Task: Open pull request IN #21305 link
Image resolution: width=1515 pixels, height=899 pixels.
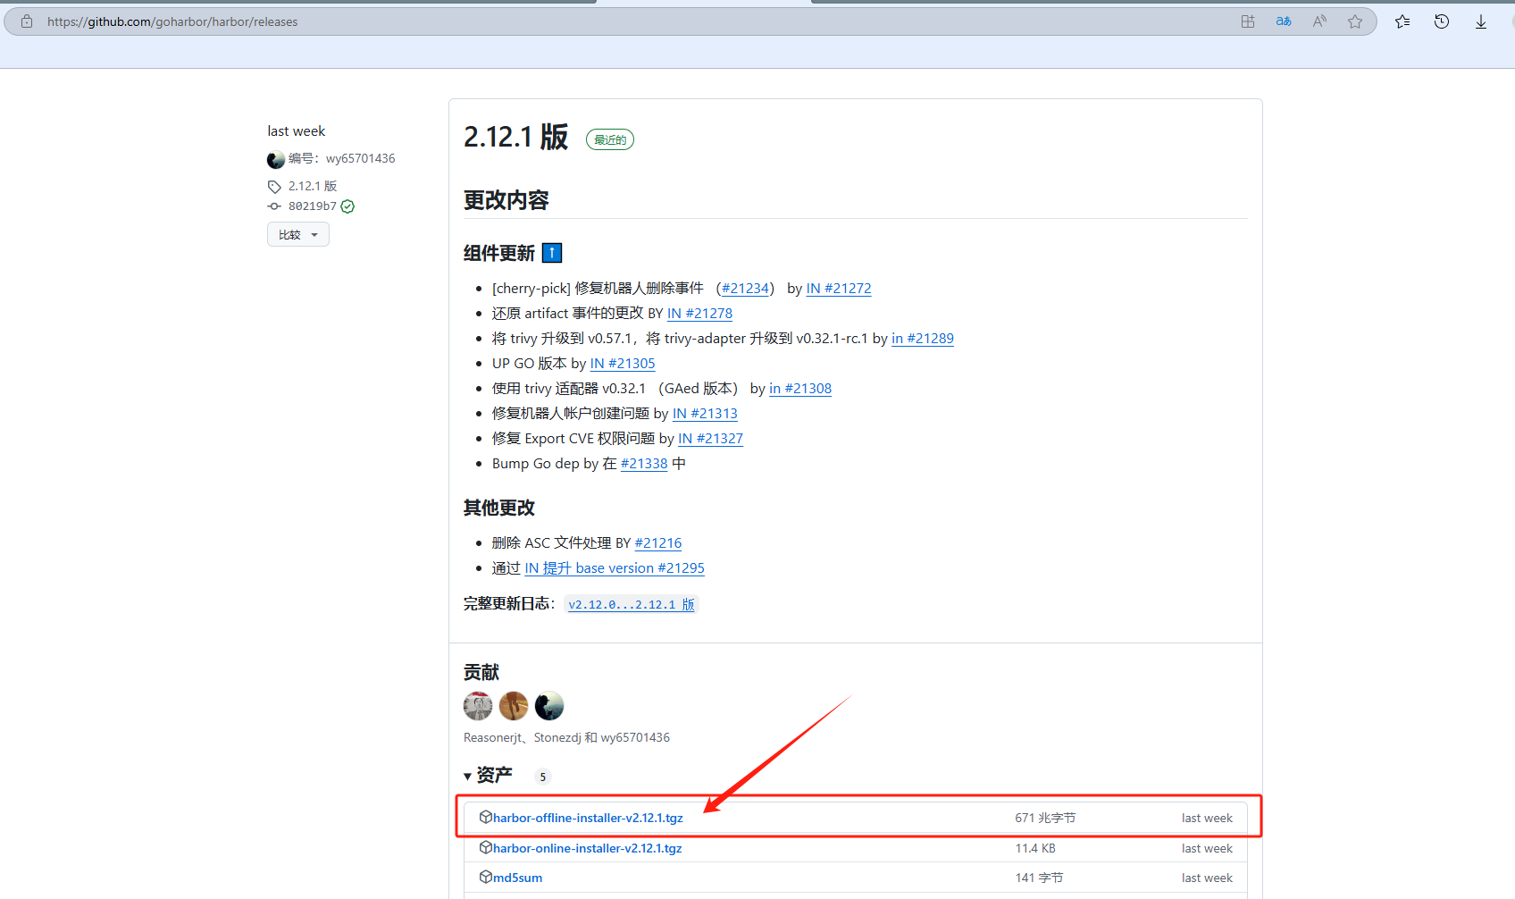Action: pos(623,363)
